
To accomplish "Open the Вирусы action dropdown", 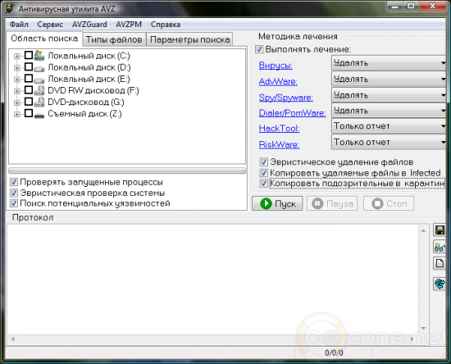I will pyautogui.click(x=389, y=63).
